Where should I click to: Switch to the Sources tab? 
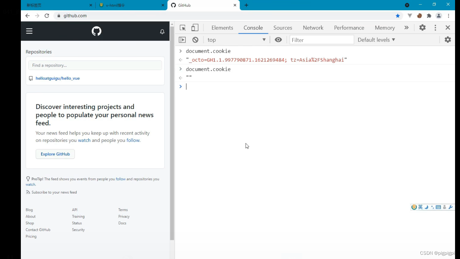click(x=283, y=28)
